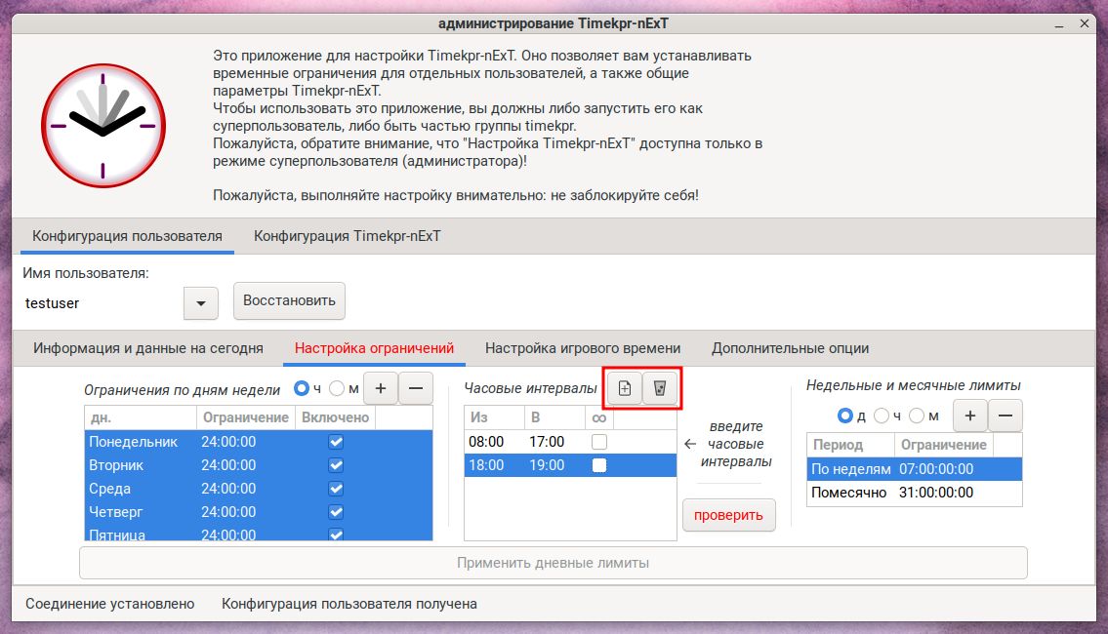
Task: Click the red проверить button
Action: [x=728, y=515]
